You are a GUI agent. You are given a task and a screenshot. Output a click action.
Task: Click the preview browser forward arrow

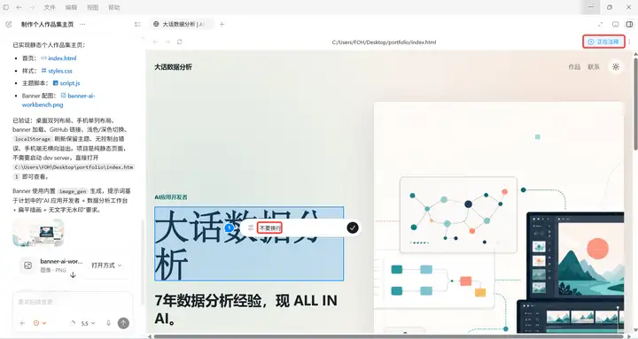click(167, 42)
